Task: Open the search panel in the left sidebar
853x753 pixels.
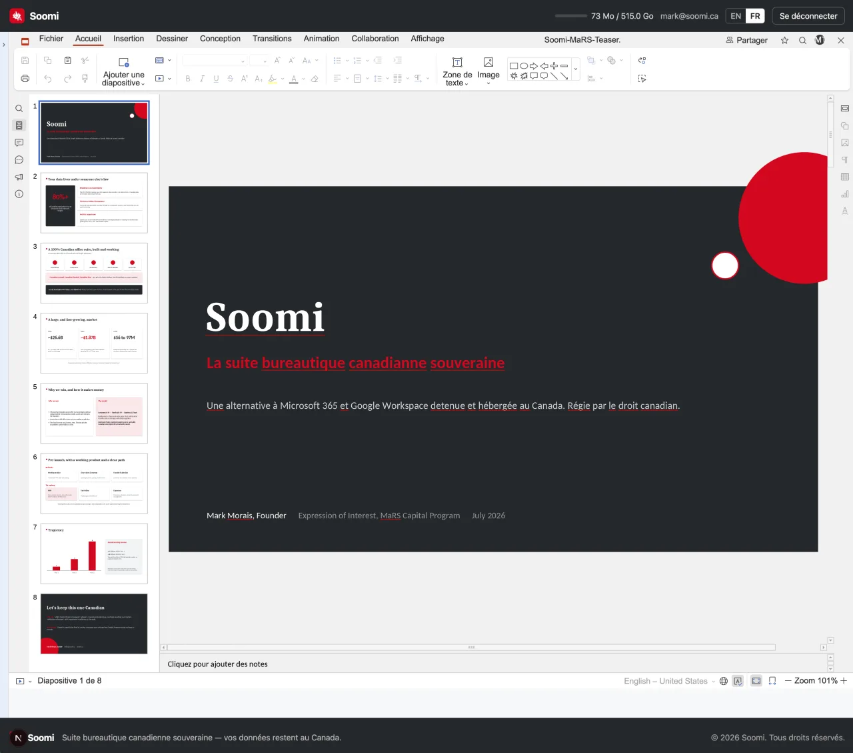Action: pos(19,108)
